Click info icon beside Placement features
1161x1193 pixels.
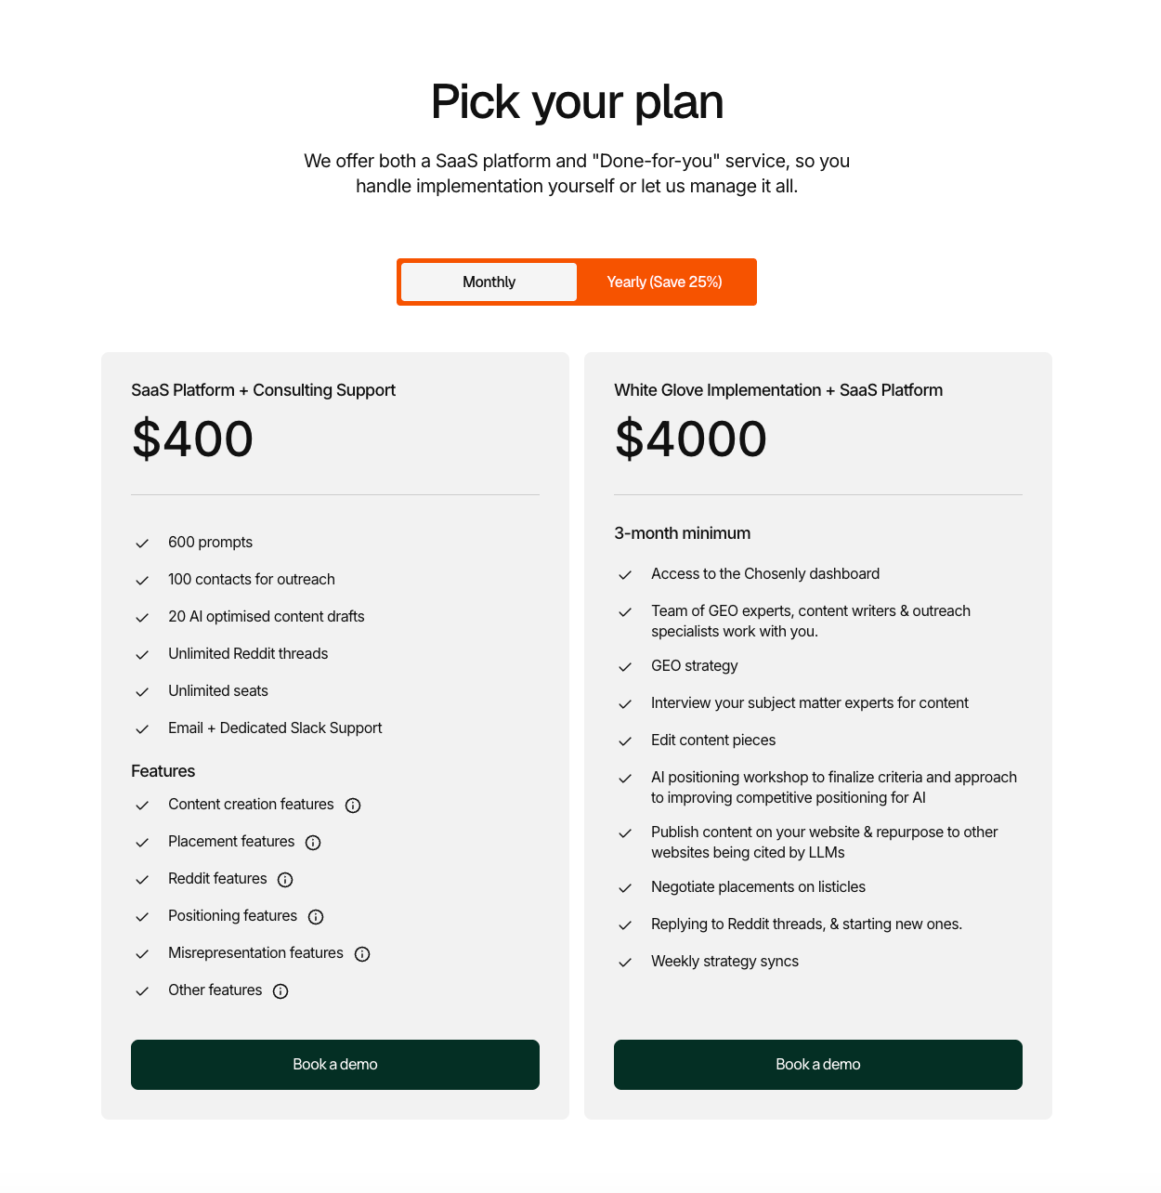pyautogui.click(x=313, y=843)
